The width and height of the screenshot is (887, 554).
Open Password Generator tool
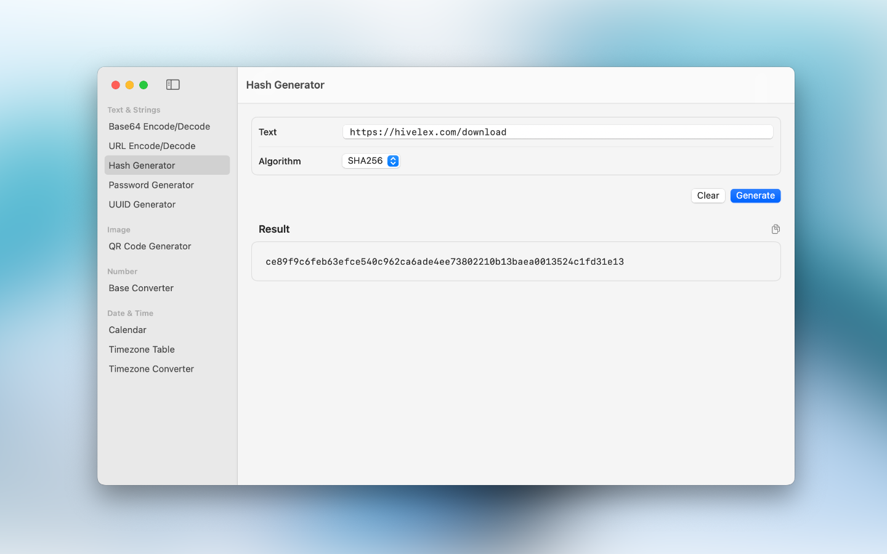tap(167, 185)
